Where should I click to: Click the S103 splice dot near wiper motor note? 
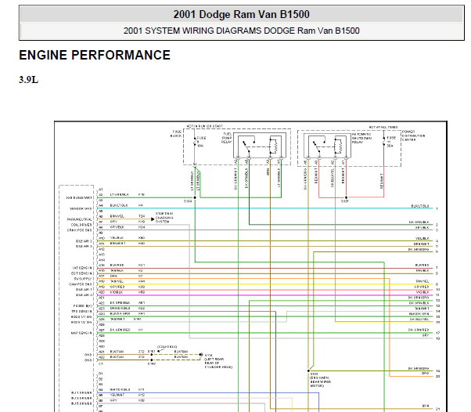click(x=308, y=371)
